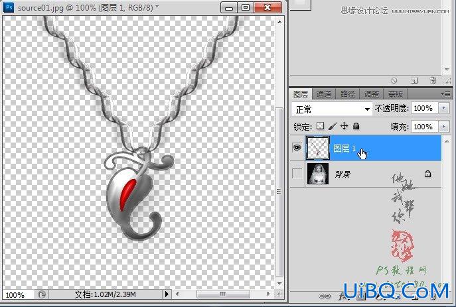Click the Photoshop Ps icon in title bar
Image resolution: width=456 pixels, height=307 pixels.
click(8, 7)
